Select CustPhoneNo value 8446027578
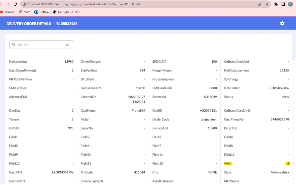Screen dimensions: 296x185 coord(280,119)
